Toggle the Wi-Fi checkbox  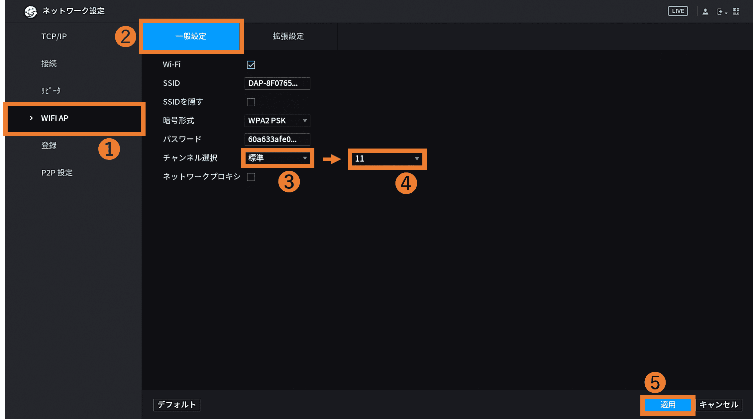click(251, 65)
